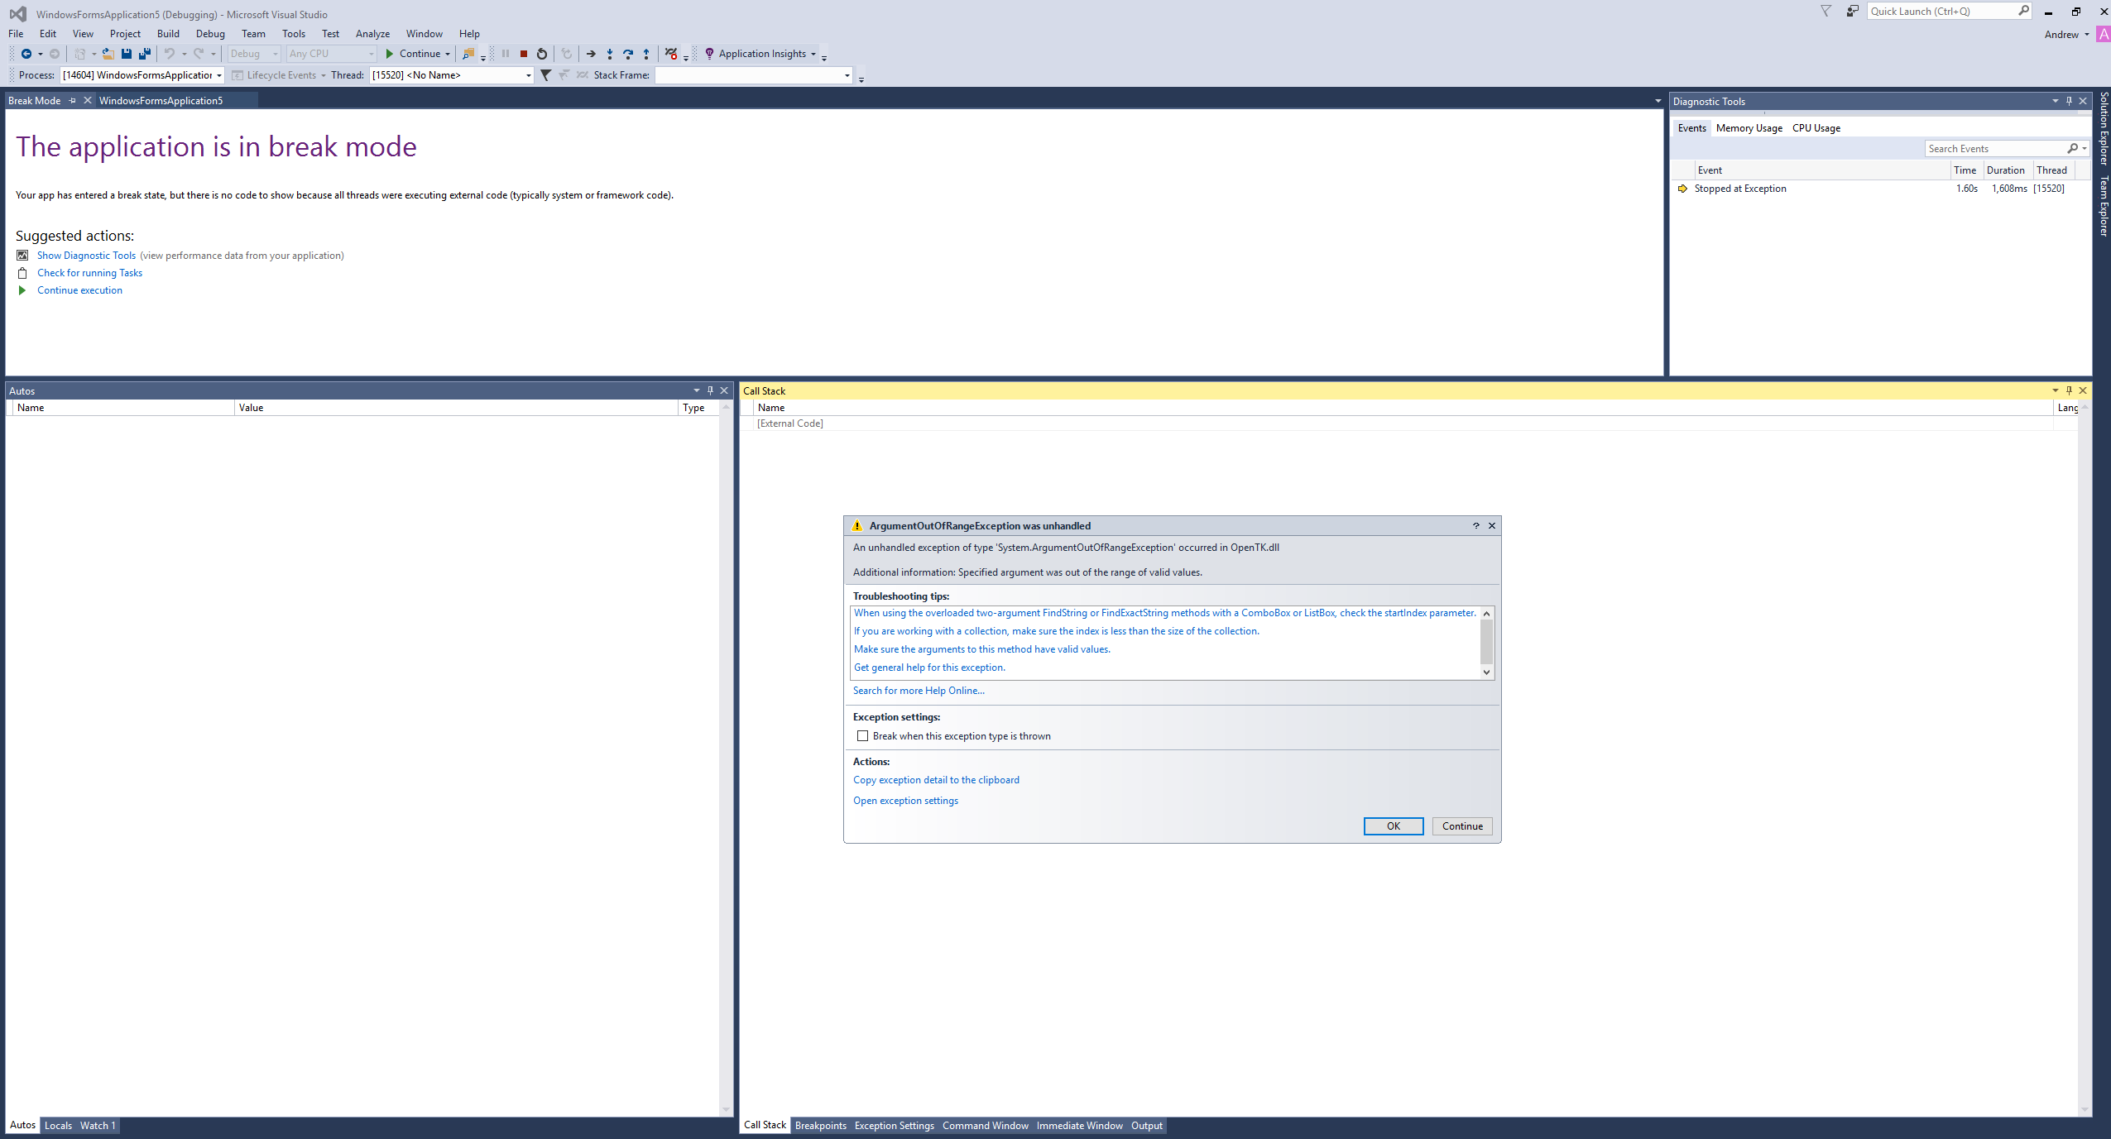The image size is (2111, 1139).
Task: Toggle Break when this exception type is thrown
Action: 863,735
